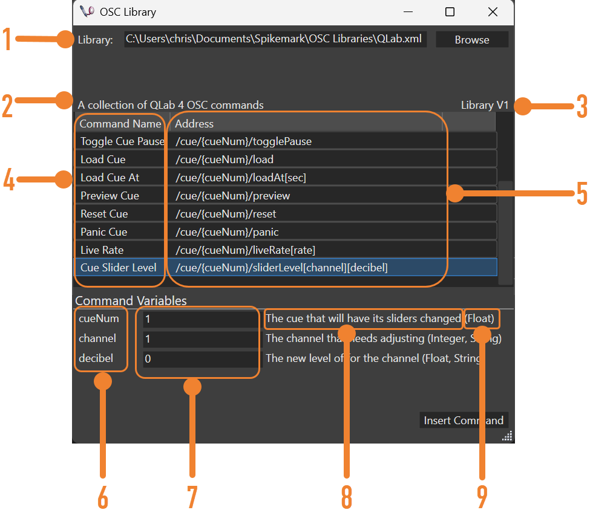Click the Library V1 version label
The image size is (590, 510).
pyautogui.click(x=485, y=105)
